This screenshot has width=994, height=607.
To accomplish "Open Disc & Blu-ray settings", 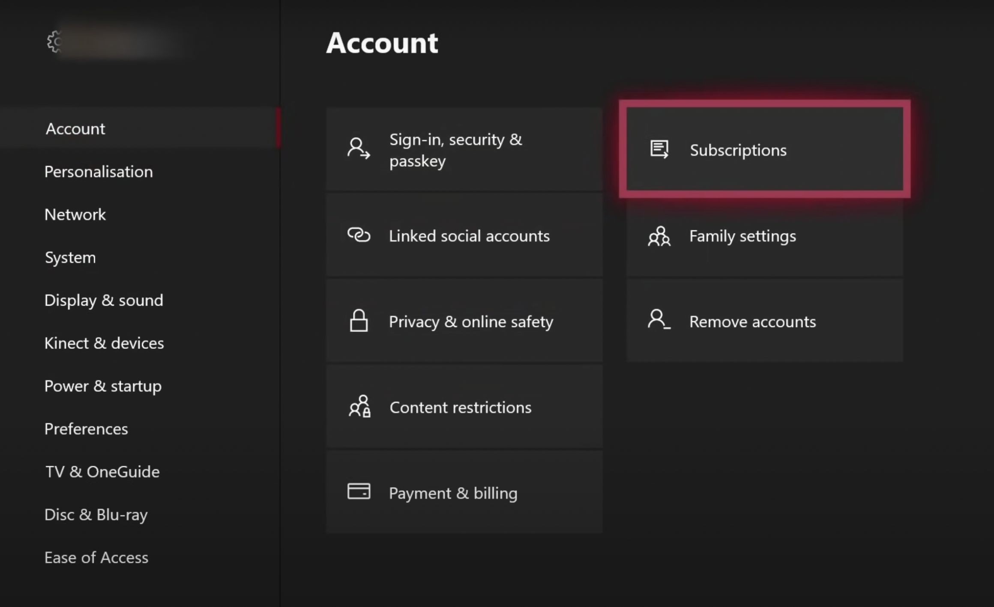I will point(96,514).
